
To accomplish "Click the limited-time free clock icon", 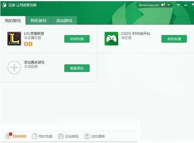I will (x=35, y=136).
